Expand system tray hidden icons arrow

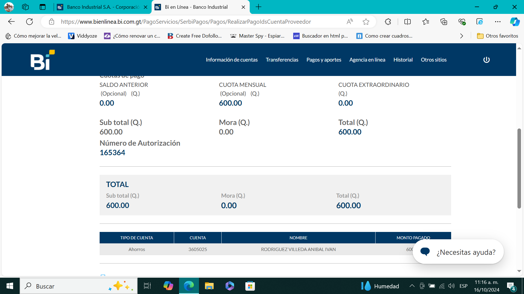point(412,286)
